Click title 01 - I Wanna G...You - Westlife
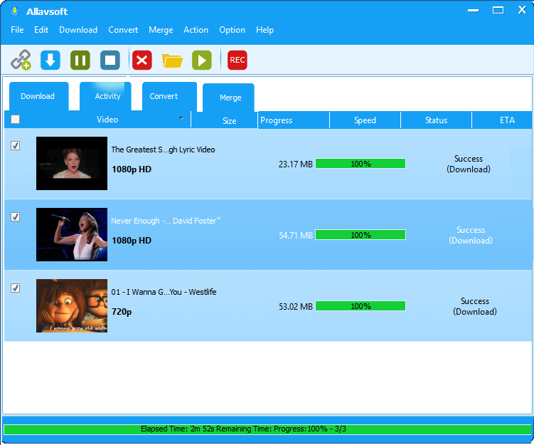 coord(164,292)
